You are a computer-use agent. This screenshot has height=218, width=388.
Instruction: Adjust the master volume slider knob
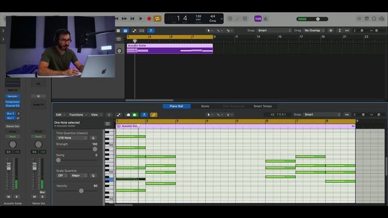(318, 19)
